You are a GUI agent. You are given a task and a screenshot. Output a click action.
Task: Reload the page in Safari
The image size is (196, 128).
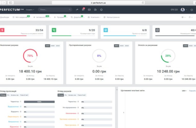143,3
